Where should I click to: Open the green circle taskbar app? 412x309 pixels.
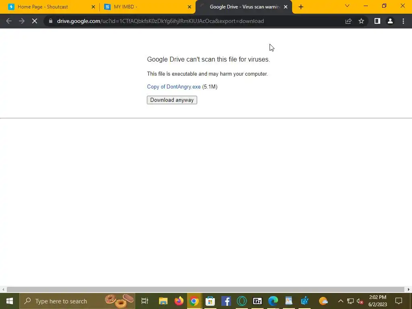(242, 301)
